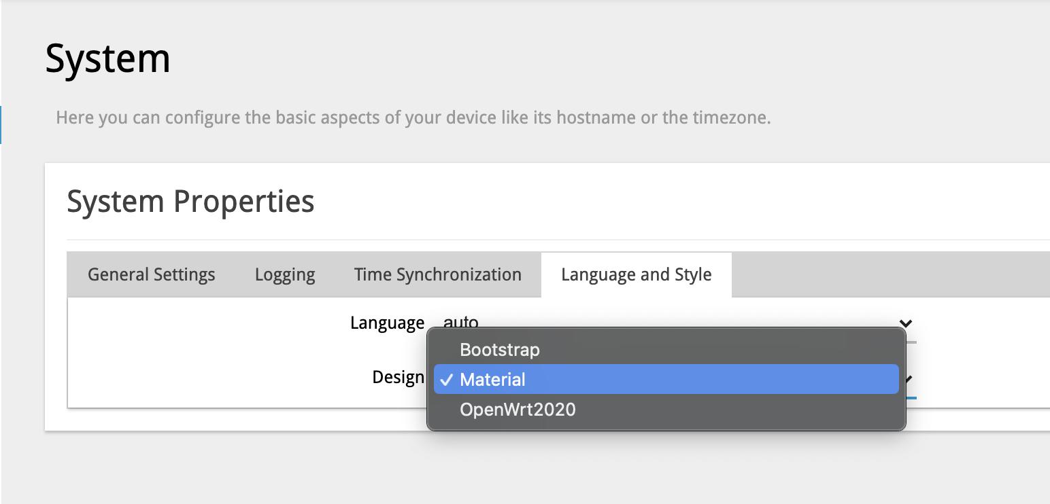The image size is (1050, 504).
Task: Click the checkmark beside Material
Action: 446,380
